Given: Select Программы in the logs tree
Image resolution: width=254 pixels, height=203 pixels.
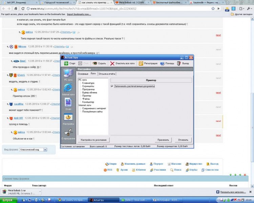Looking at the screenshot, I should click(88, 89).
